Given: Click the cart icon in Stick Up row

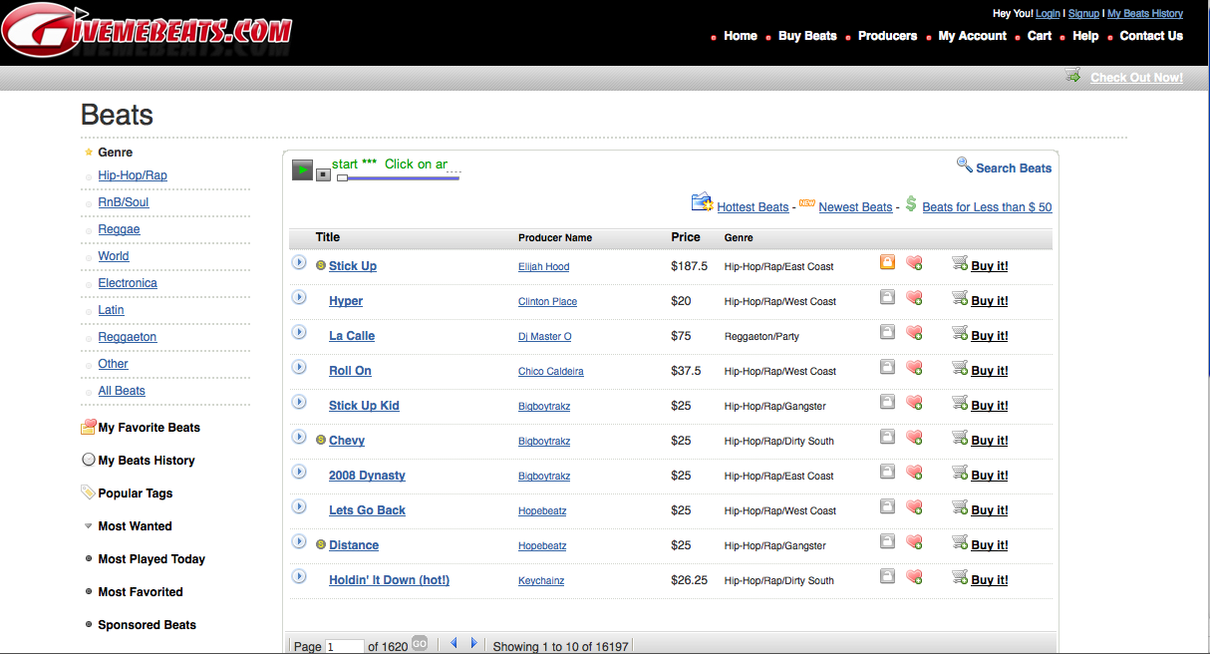Looking at the screenshot, I should click(x=960, y=263).
